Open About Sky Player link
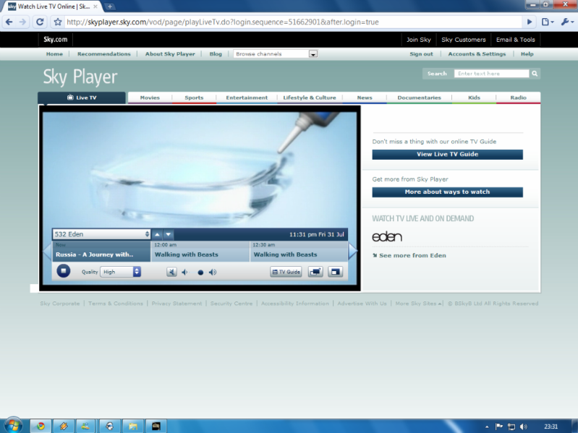 tap(170, 53)
